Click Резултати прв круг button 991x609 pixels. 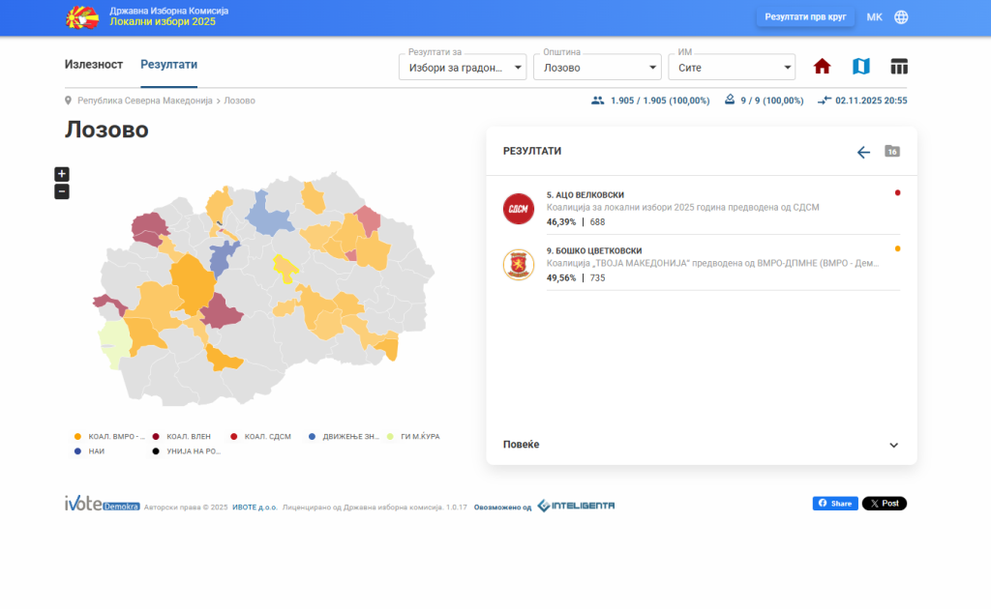(x=804, y=17)
